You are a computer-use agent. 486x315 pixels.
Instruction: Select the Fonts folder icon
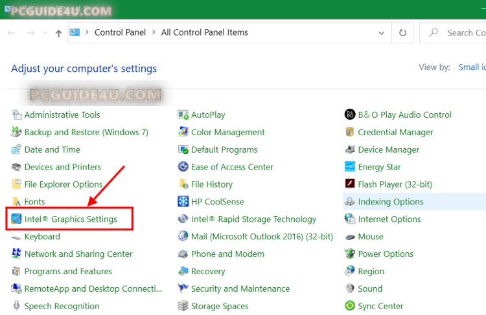(16, 202)
